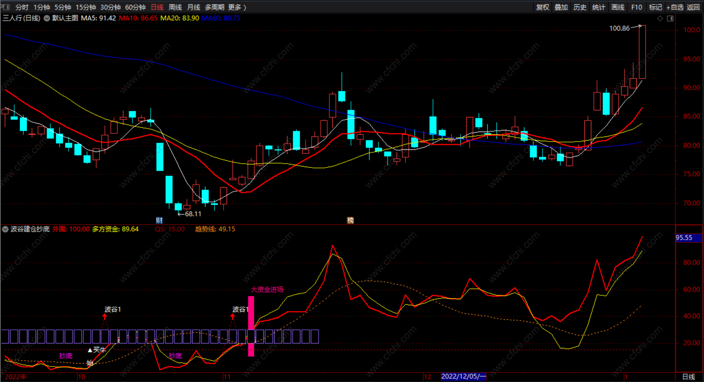Toggle the left sidebar panel icon
The image size is (704, 382).
[x=5, y=7]
